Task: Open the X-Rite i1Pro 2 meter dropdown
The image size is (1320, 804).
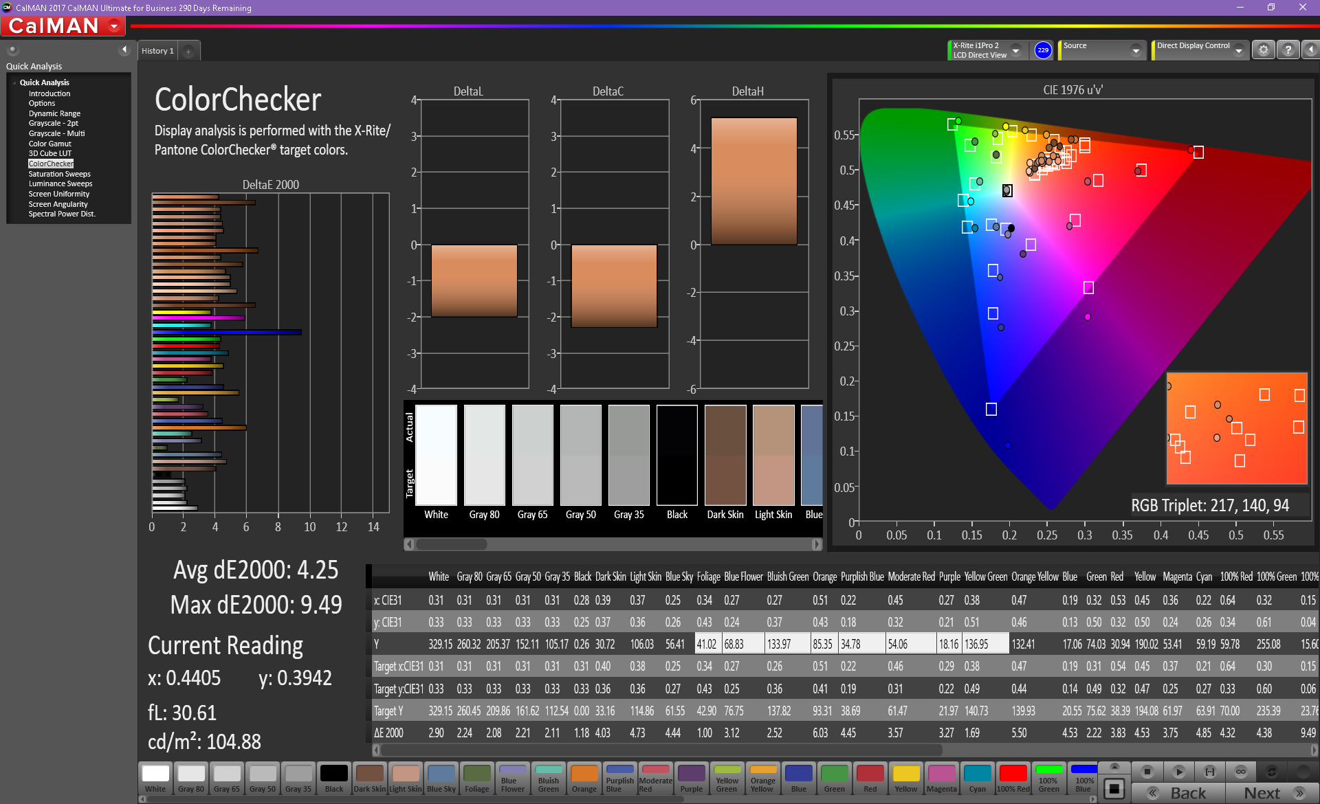Action: point(1015,50)
